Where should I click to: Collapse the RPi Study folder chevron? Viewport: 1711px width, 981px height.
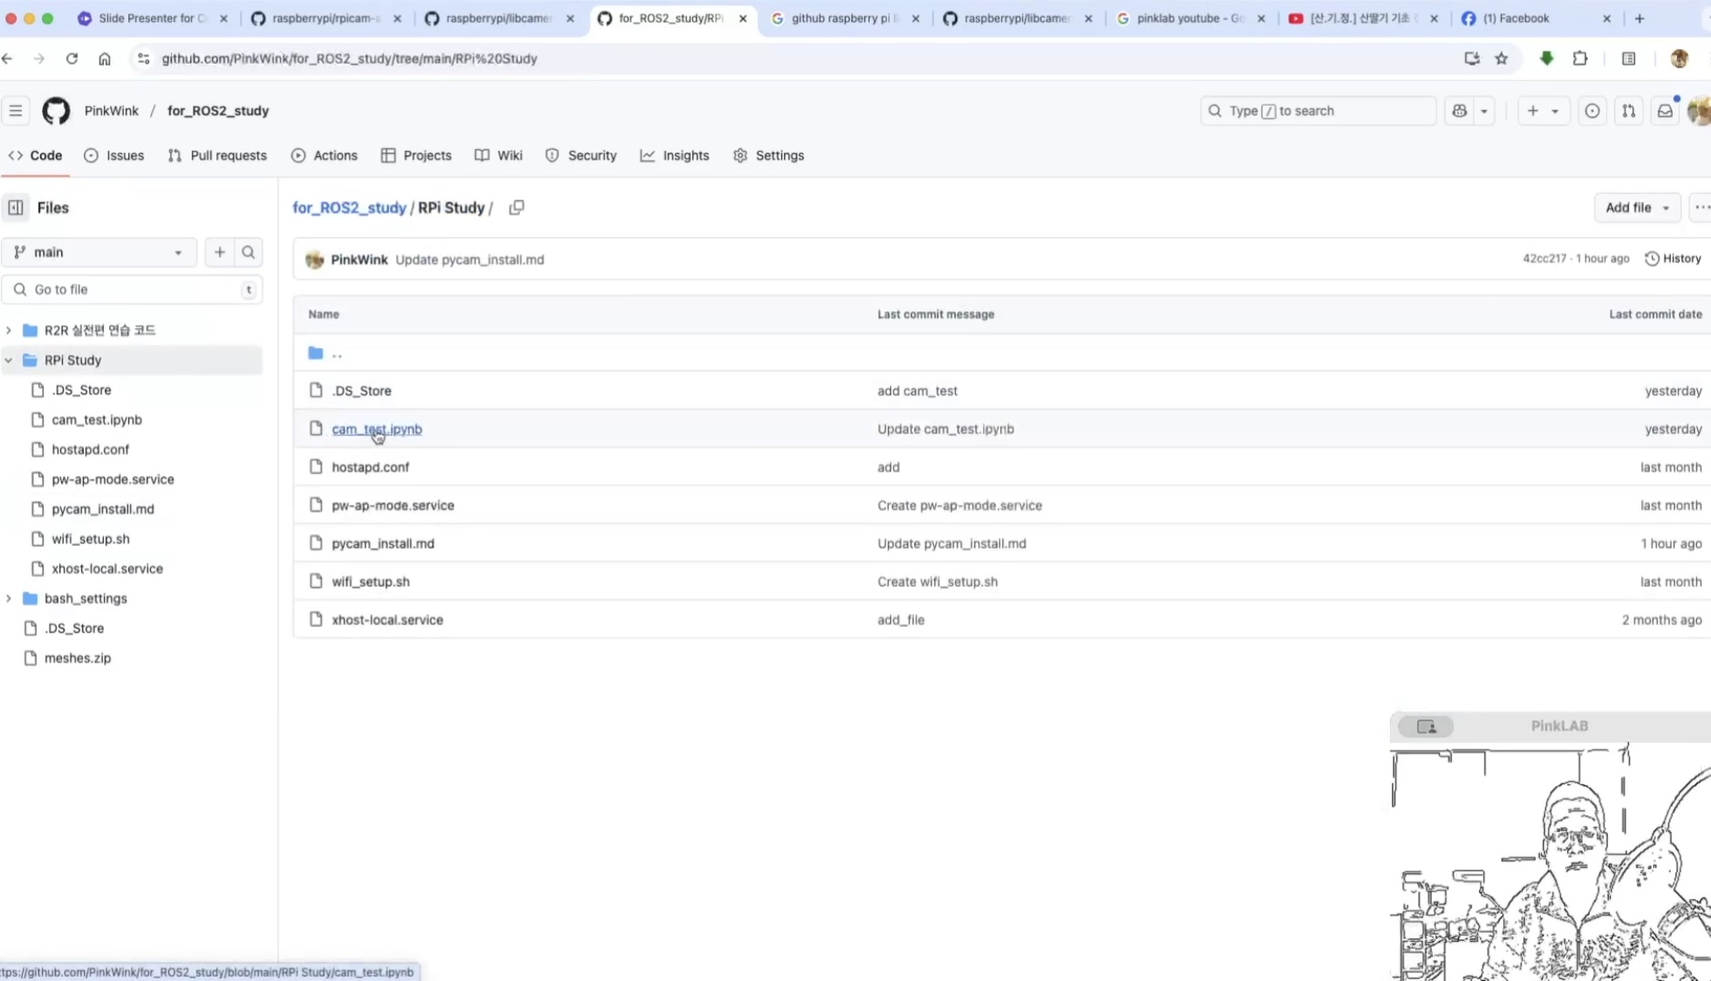point(9,360)
